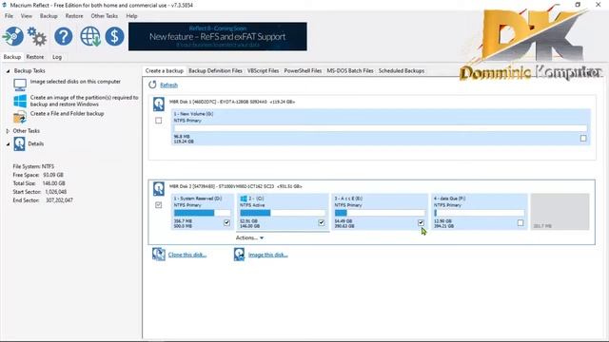
Task: Open the Backup Definition Files tab
Action: [215, 71]
